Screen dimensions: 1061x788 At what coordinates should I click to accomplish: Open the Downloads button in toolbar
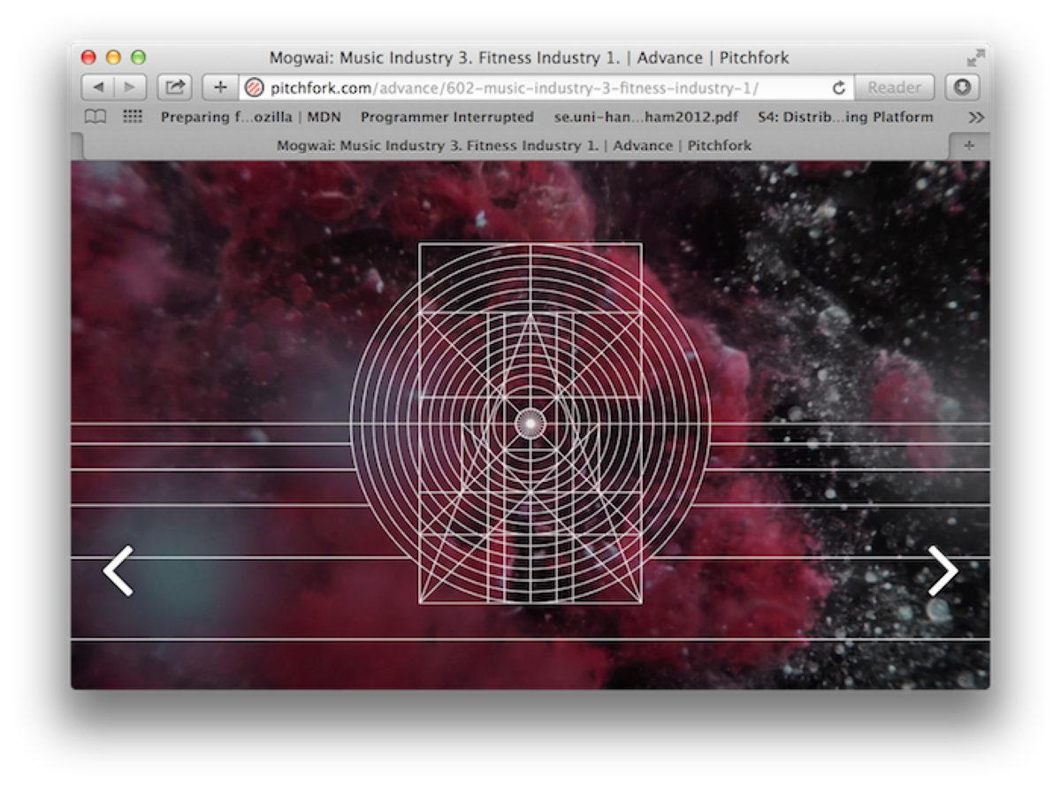962,88
